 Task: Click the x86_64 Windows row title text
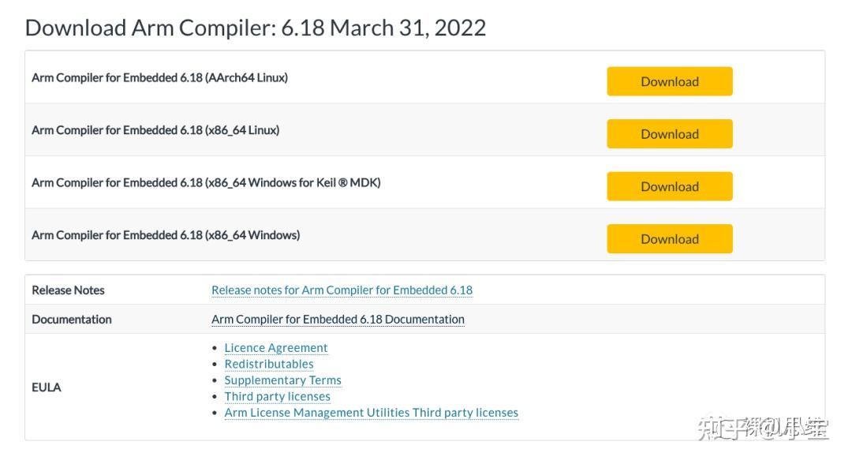166,235
